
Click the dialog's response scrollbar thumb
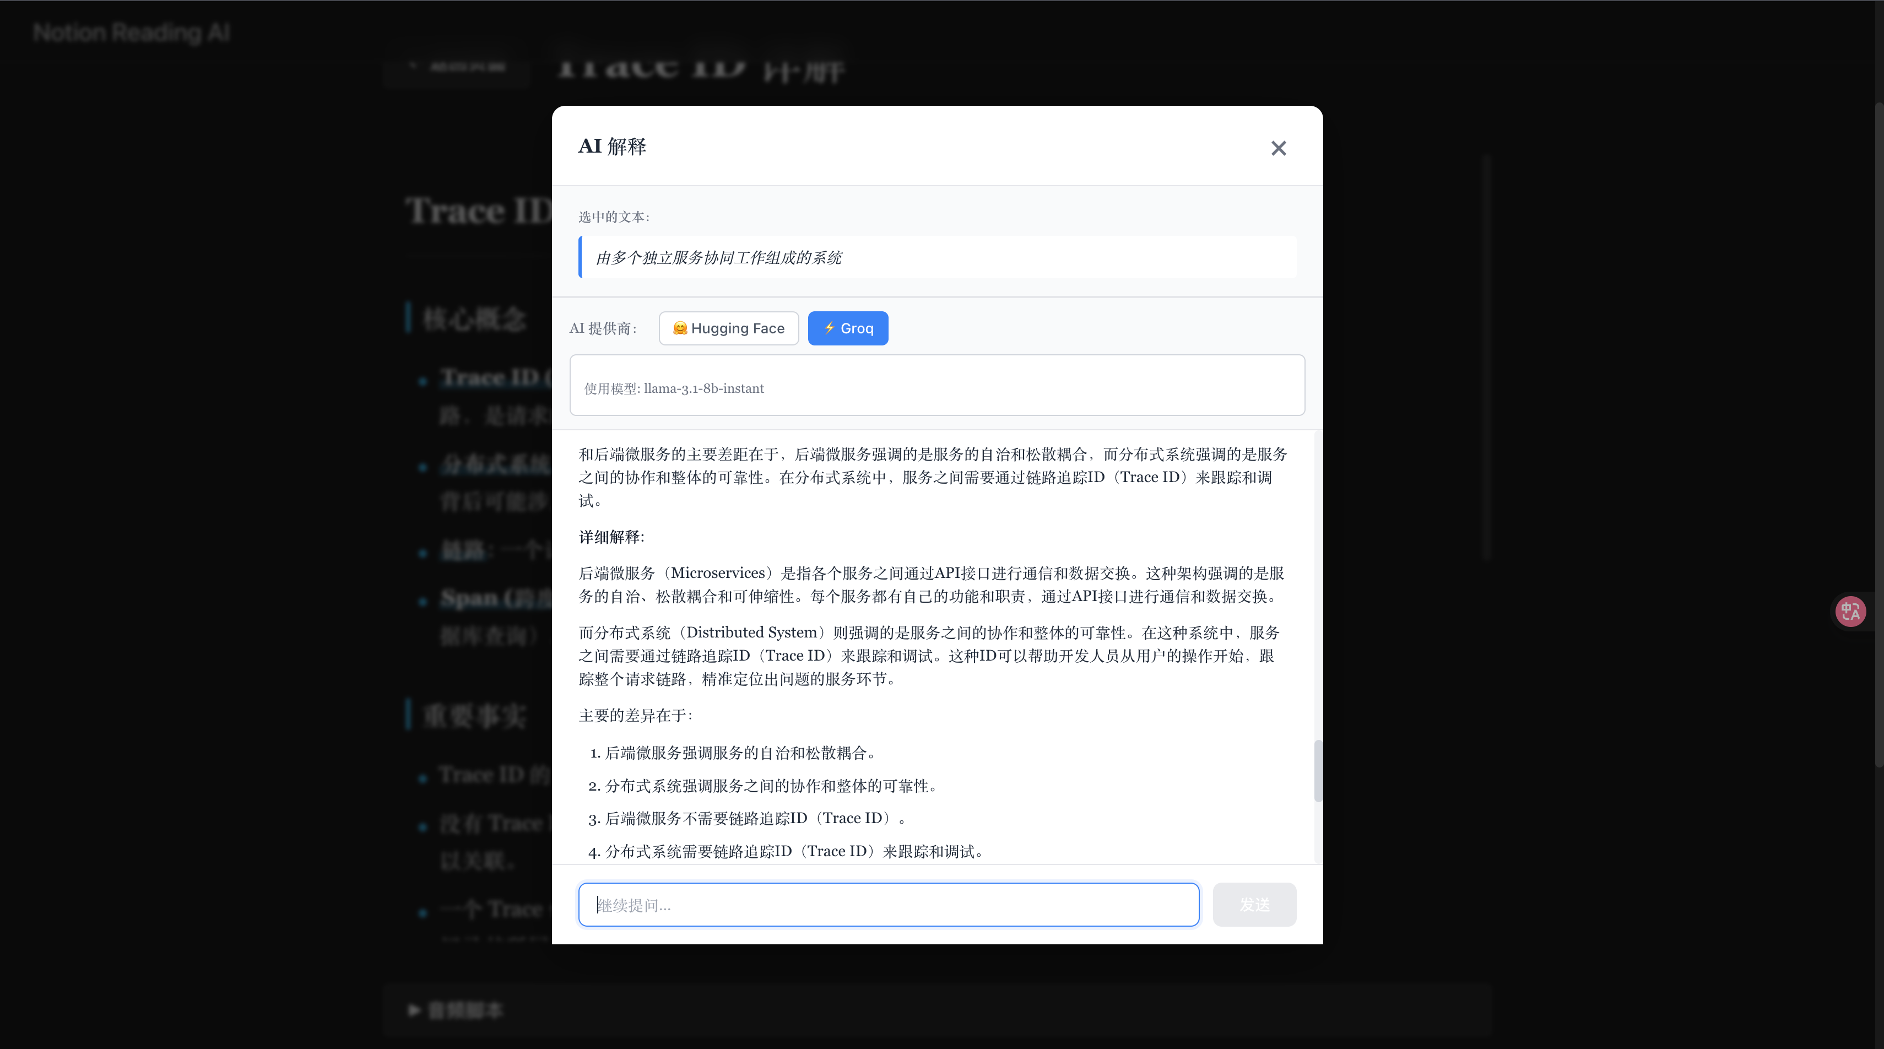[x=1318, y=771]
